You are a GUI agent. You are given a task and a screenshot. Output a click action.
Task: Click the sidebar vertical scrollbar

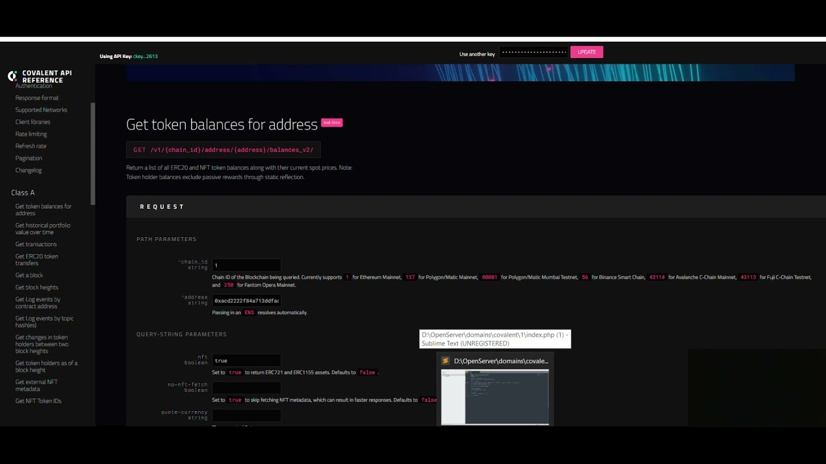click(x=93, y=153)
